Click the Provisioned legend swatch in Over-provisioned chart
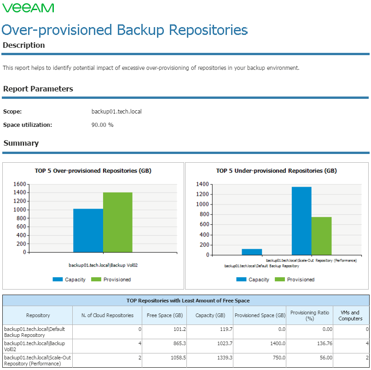This screenshot has height=370, width=371. pos(96,279)
